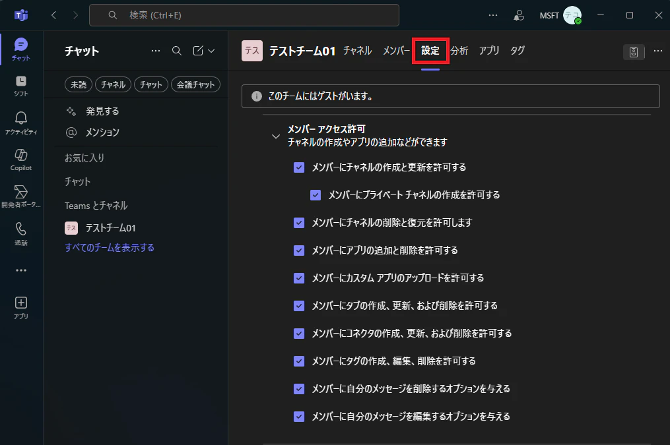Click the notification person icon in title bar

[x=519, y=15]
